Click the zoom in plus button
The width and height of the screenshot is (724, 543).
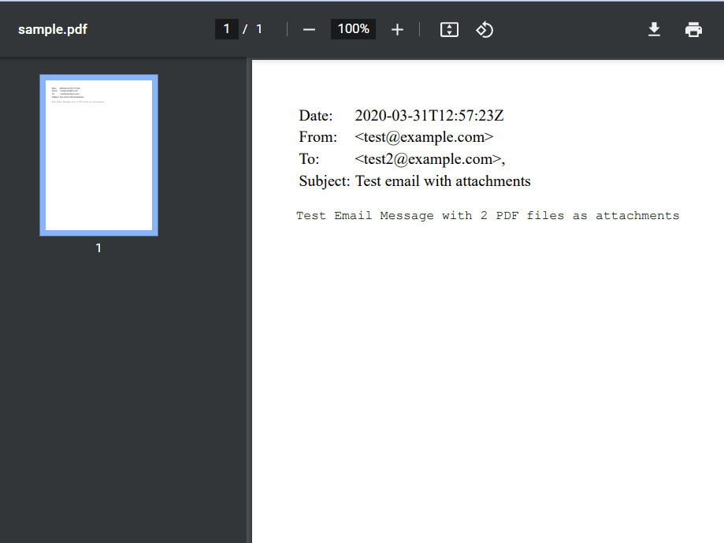point(397,29)
